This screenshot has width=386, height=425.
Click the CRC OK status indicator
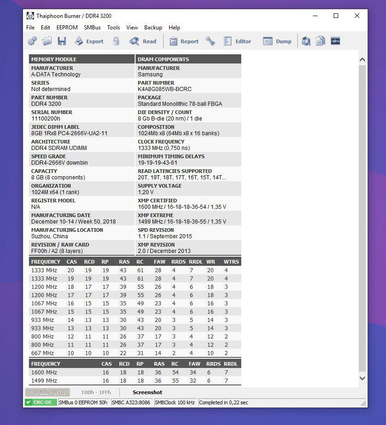pyautogui.click(x=40, y=402)
